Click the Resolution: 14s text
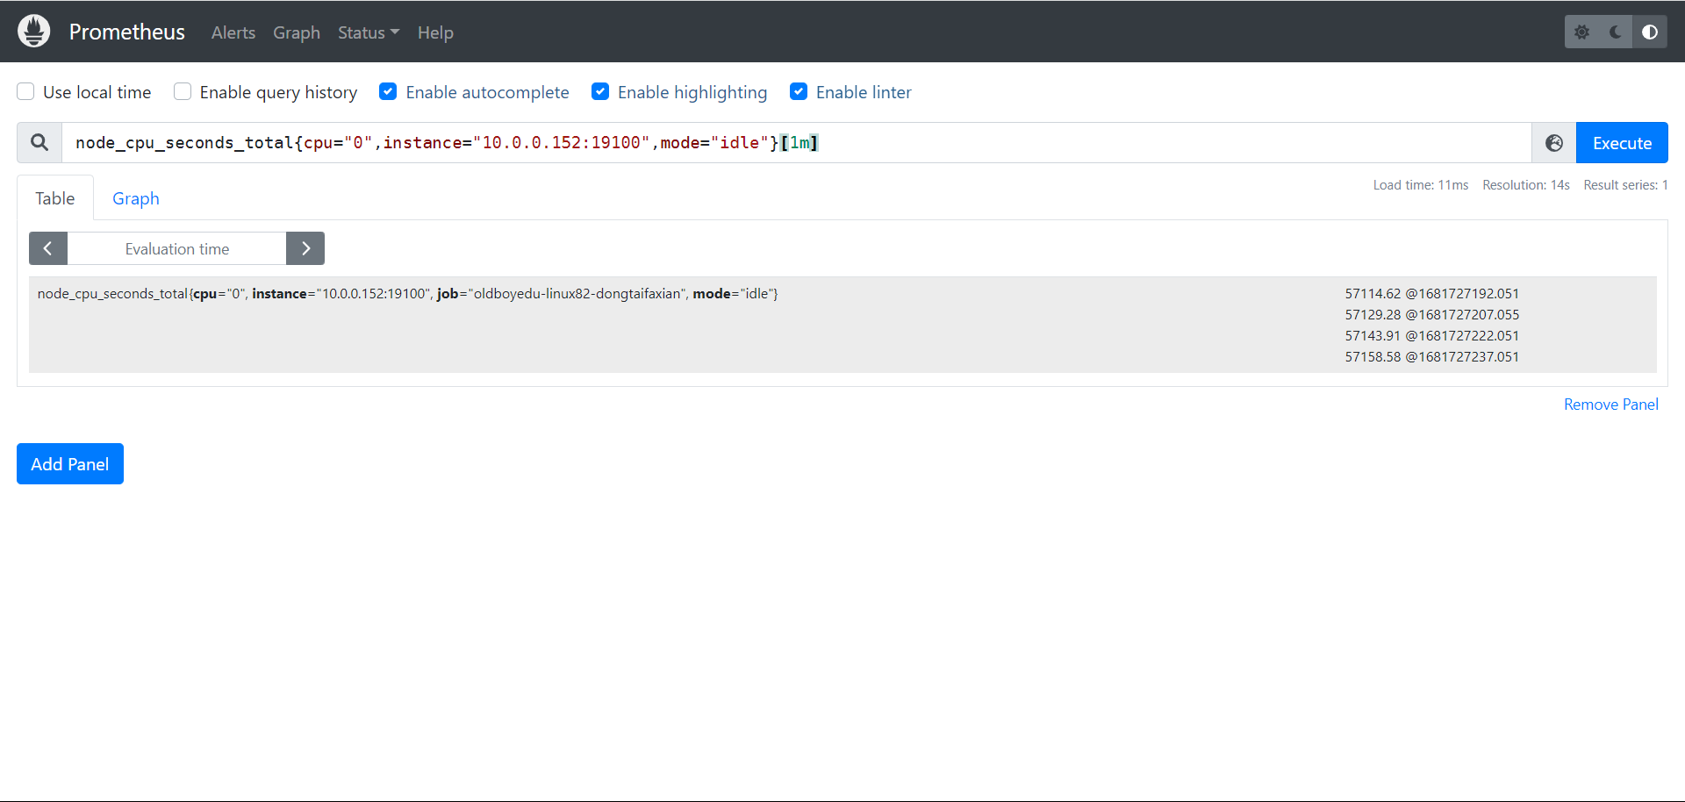The image size is (1685, 802). (1526, 185)
